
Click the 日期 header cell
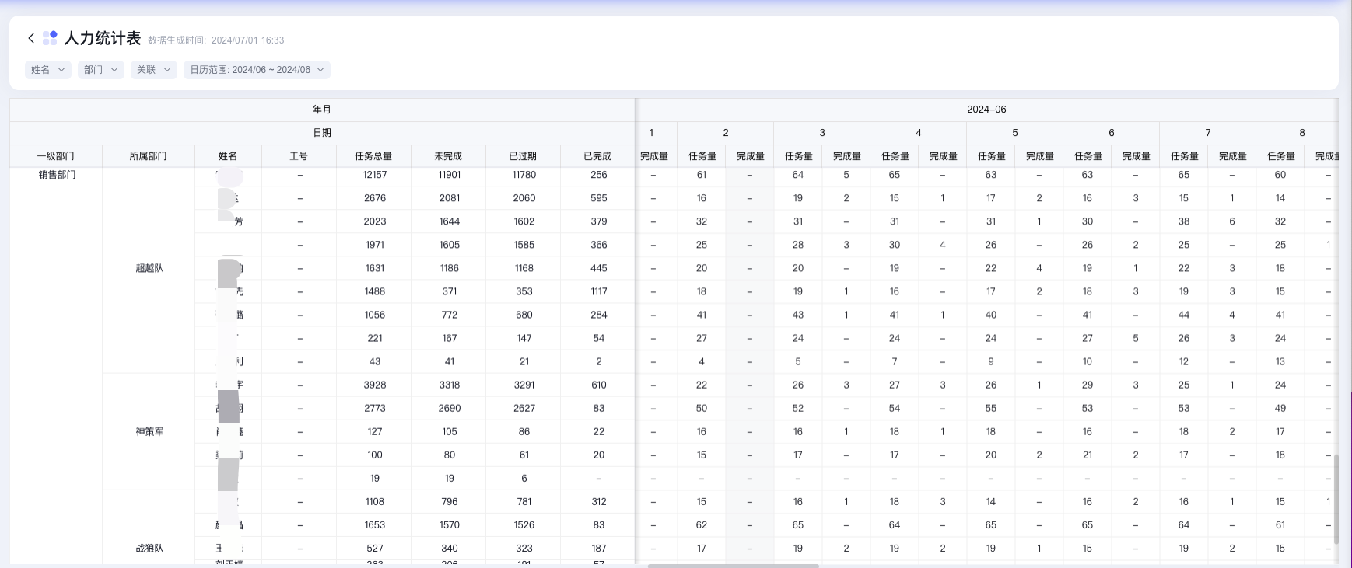322,133
